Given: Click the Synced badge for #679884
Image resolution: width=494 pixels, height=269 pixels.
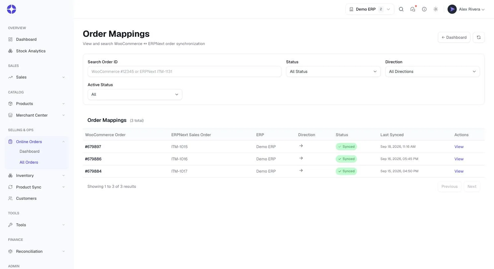Looking at the screenshot, I should (x=346, y=171).
